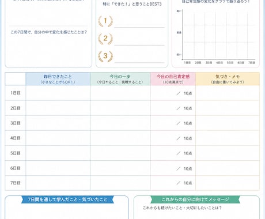Select the 7日目 row label in the table
This screenshot has width=265, height=219.
click(16, 183)
